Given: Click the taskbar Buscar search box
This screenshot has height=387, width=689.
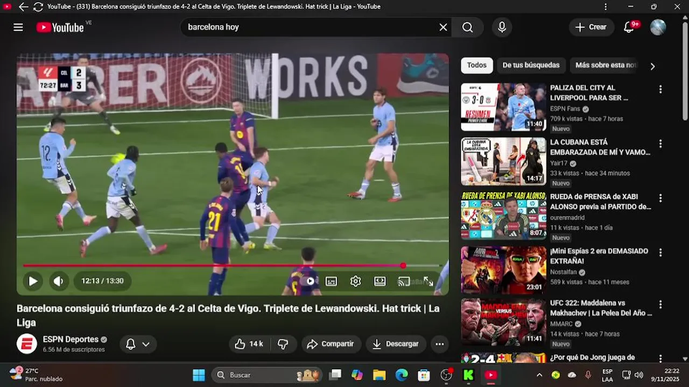Looking at the screenshot, I should pos(266,375).
